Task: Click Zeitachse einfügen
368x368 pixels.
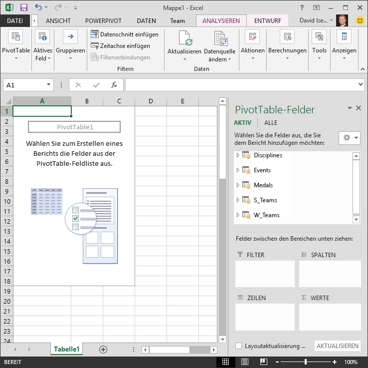Action: point(120,46)
